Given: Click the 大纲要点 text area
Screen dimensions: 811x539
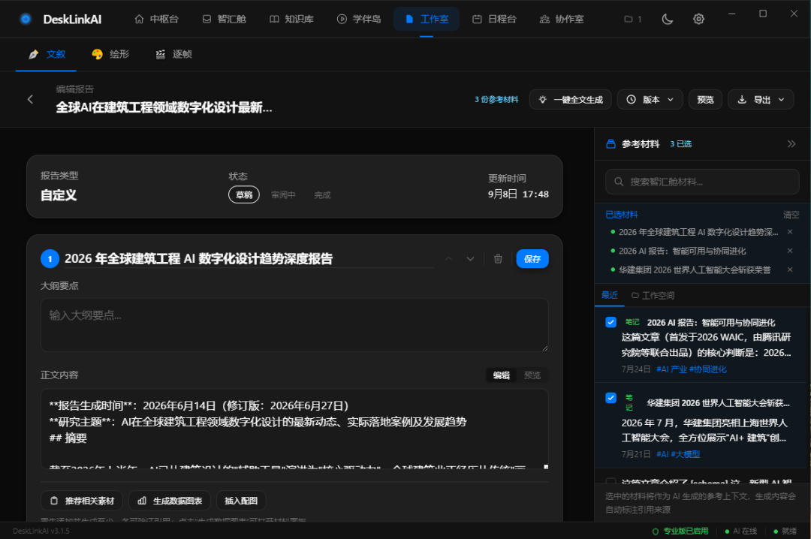Looking at the screenshot, I should coord(294,325).
